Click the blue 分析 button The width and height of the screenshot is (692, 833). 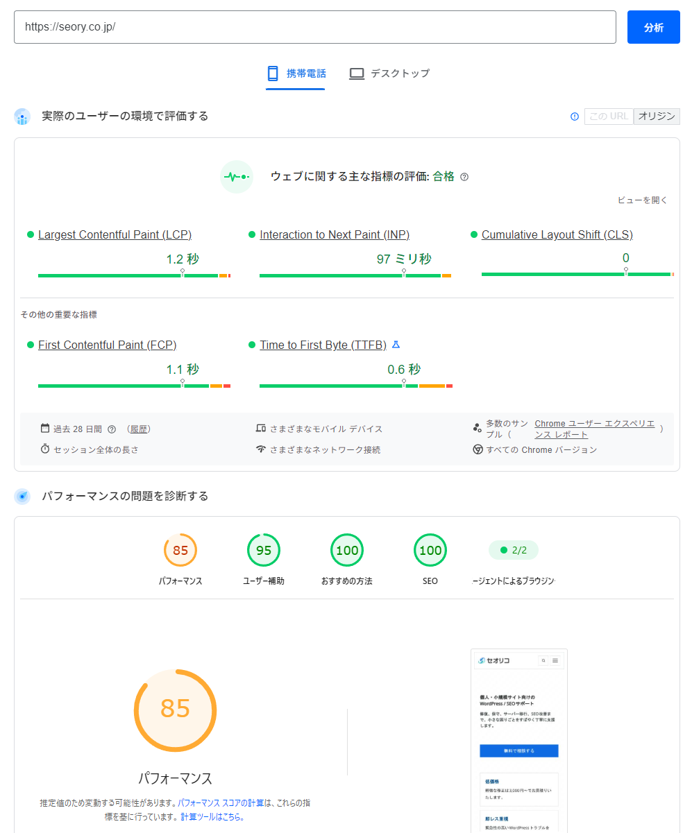pyautogui.click(x=653, y=27)
